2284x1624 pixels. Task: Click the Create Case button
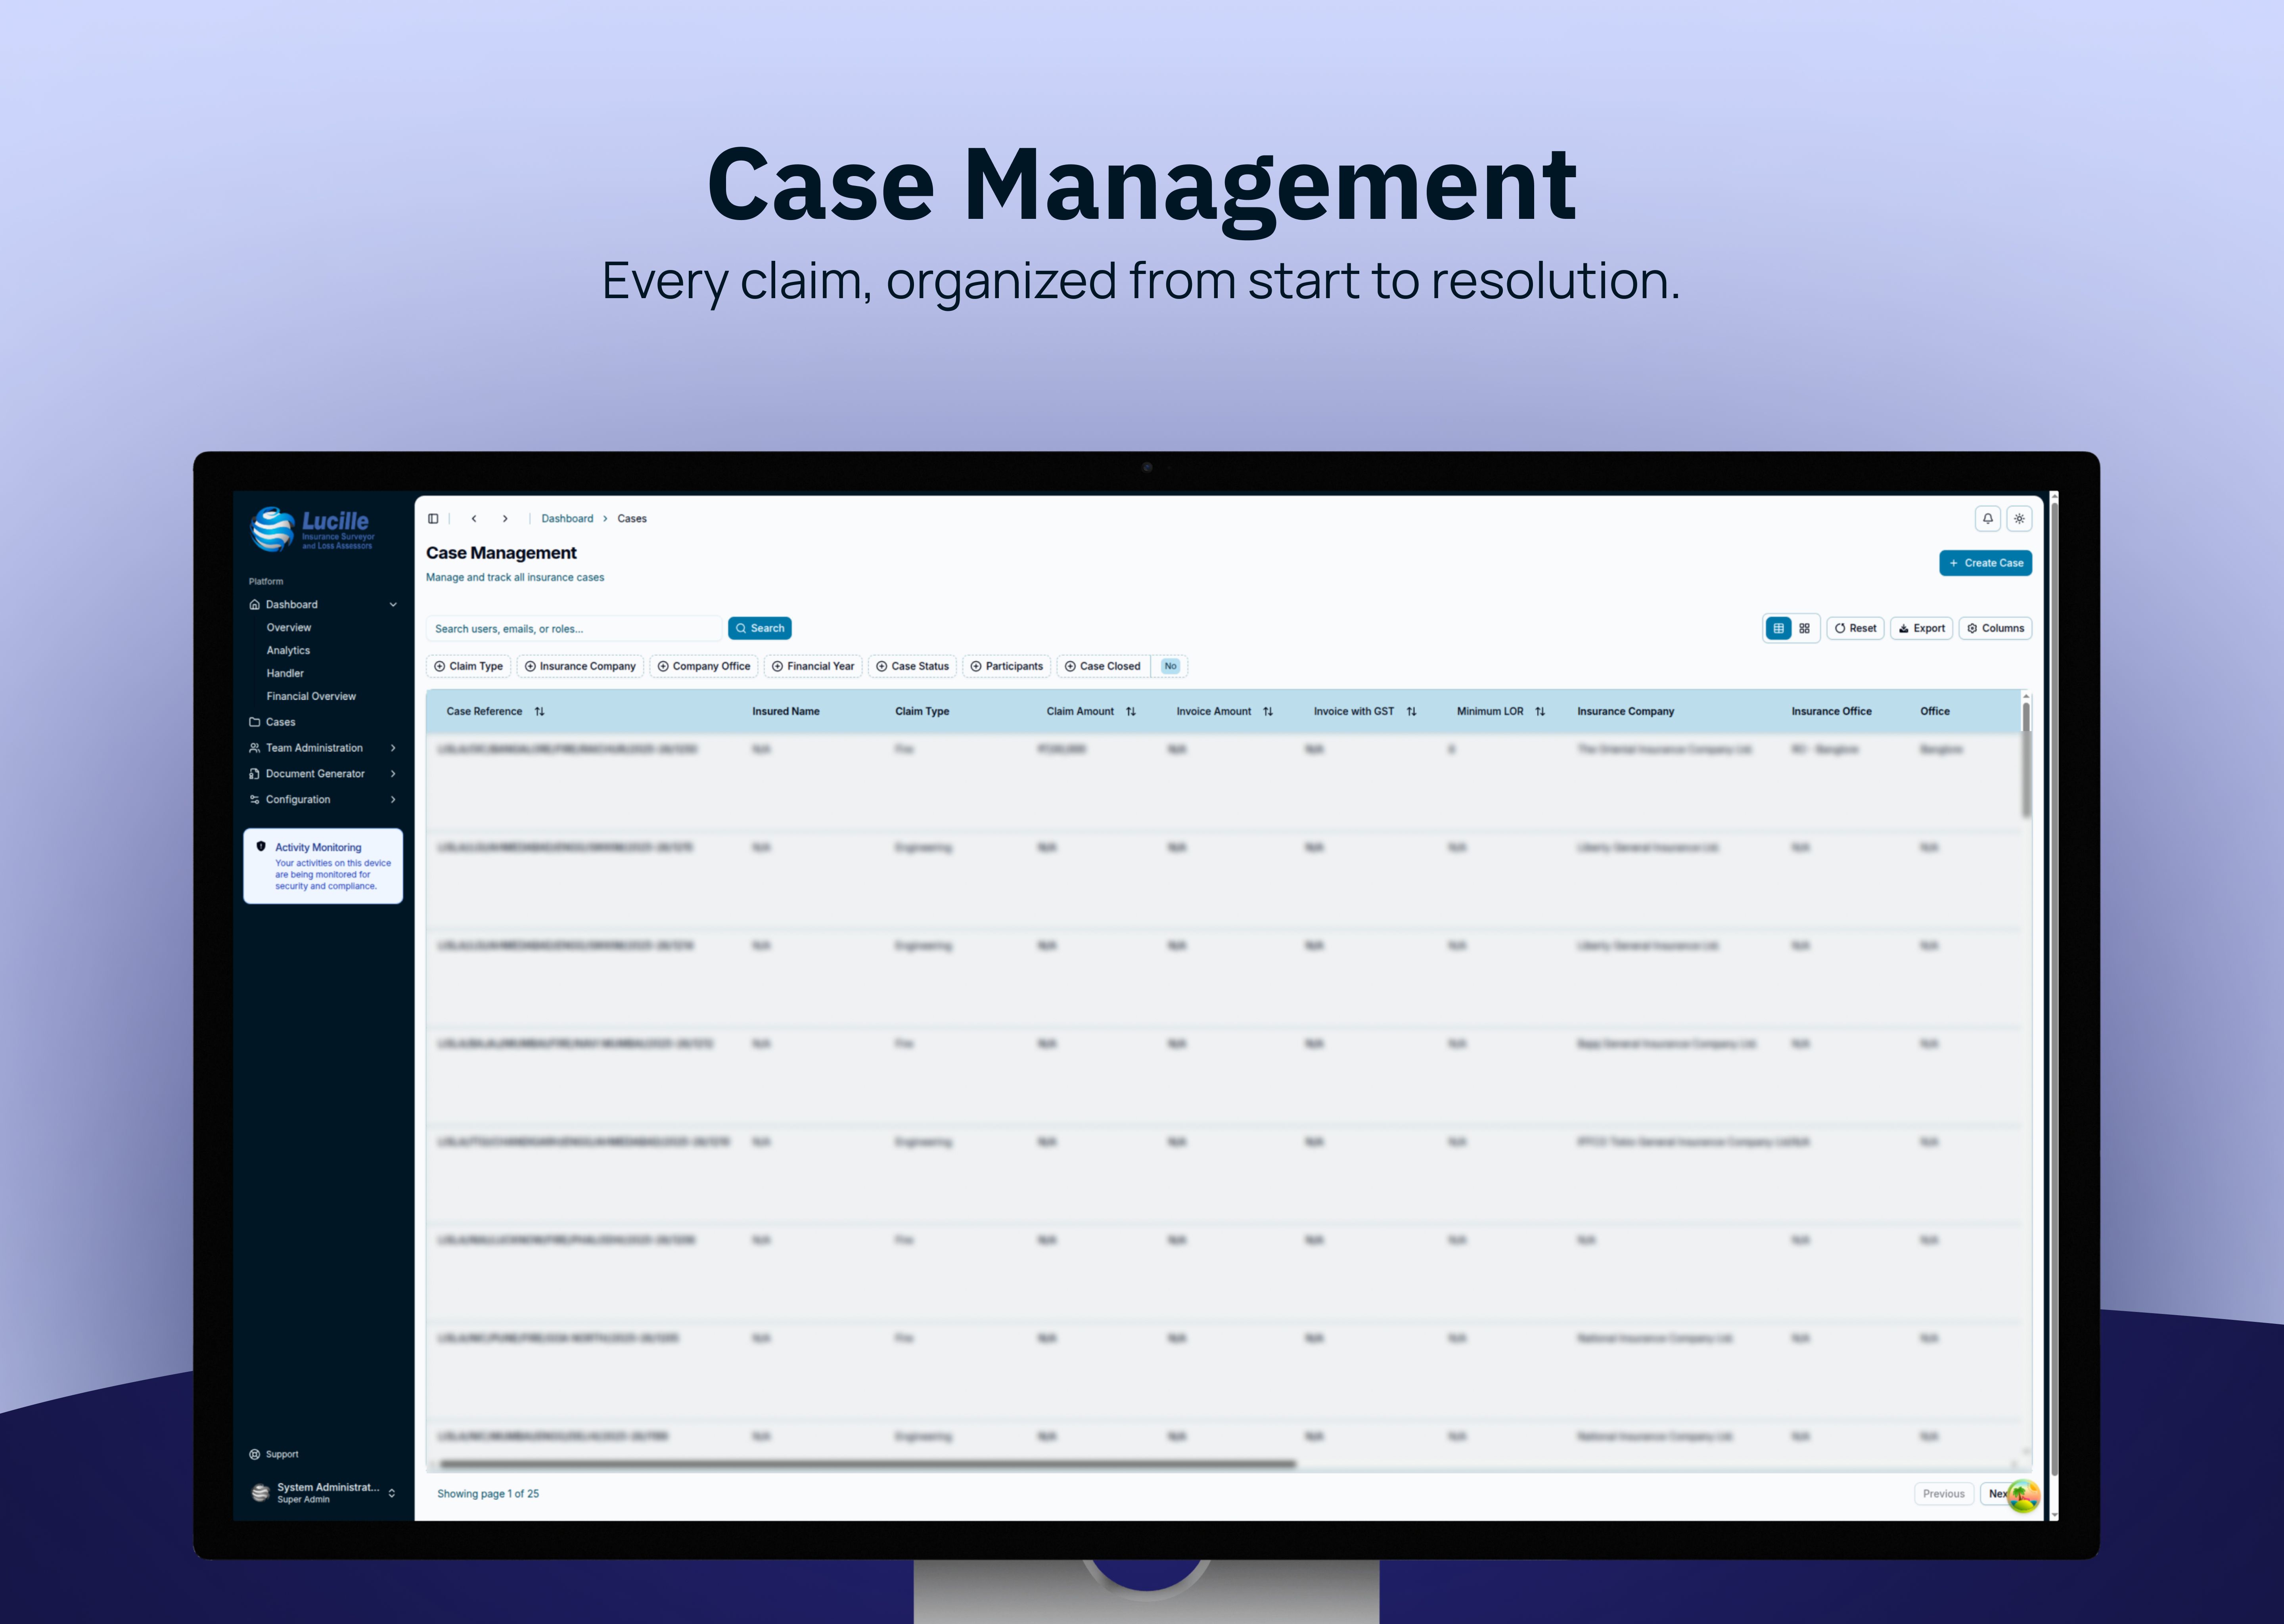1985,563
